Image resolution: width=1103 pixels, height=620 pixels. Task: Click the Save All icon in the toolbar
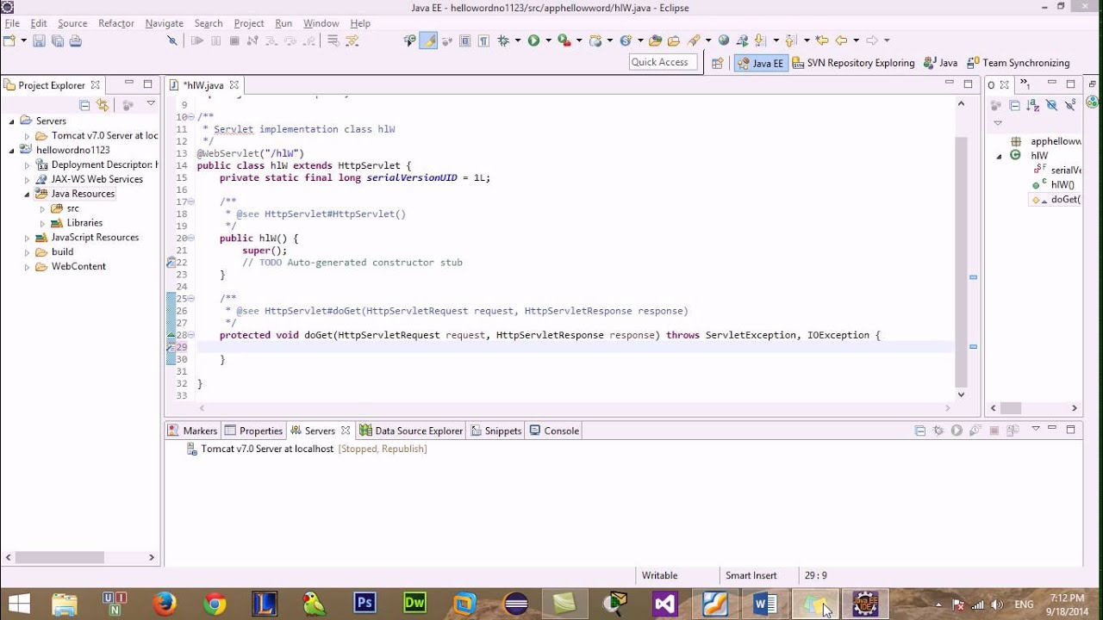tap(57, 40)
